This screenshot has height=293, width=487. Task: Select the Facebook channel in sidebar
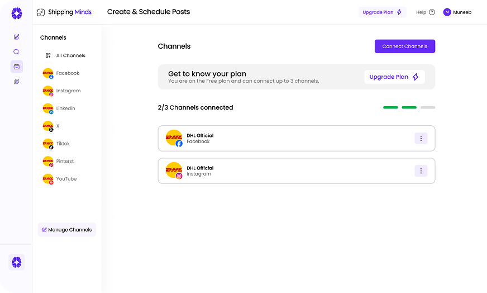coord(68,73)
